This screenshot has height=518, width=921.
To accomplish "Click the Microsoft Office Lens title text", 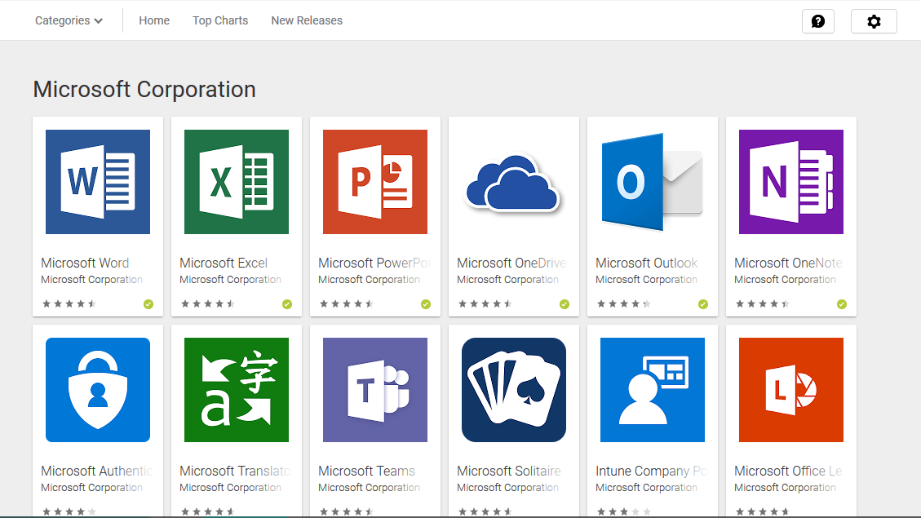I will pyautogui.click(x=788, y=471).
